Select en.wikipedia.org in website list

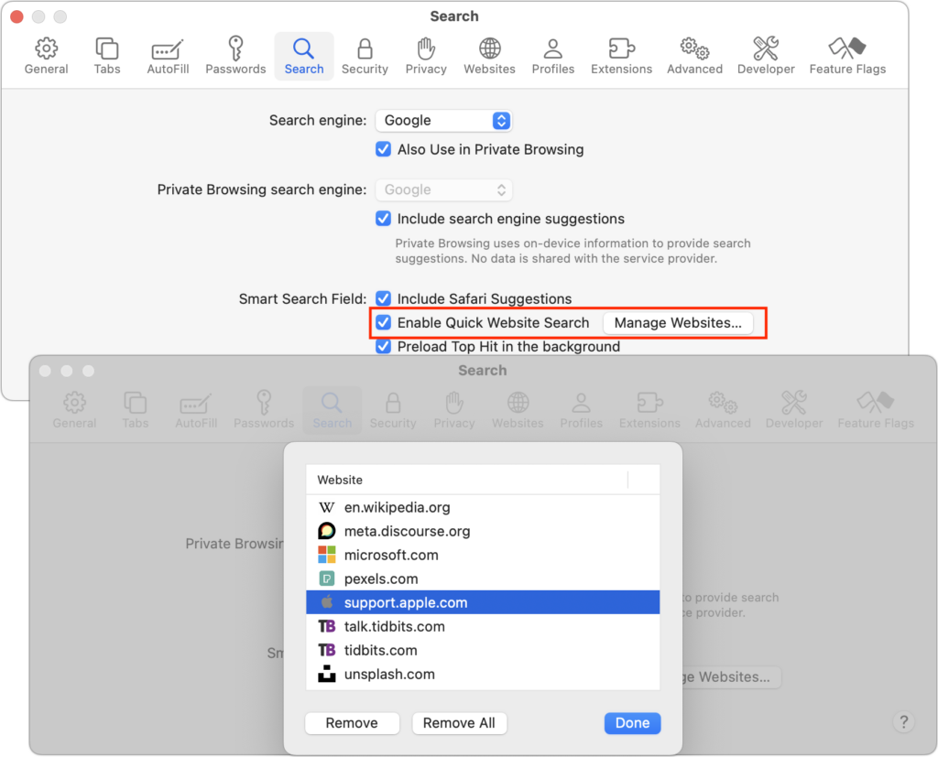pyautogui.click(x=397, y=507)
